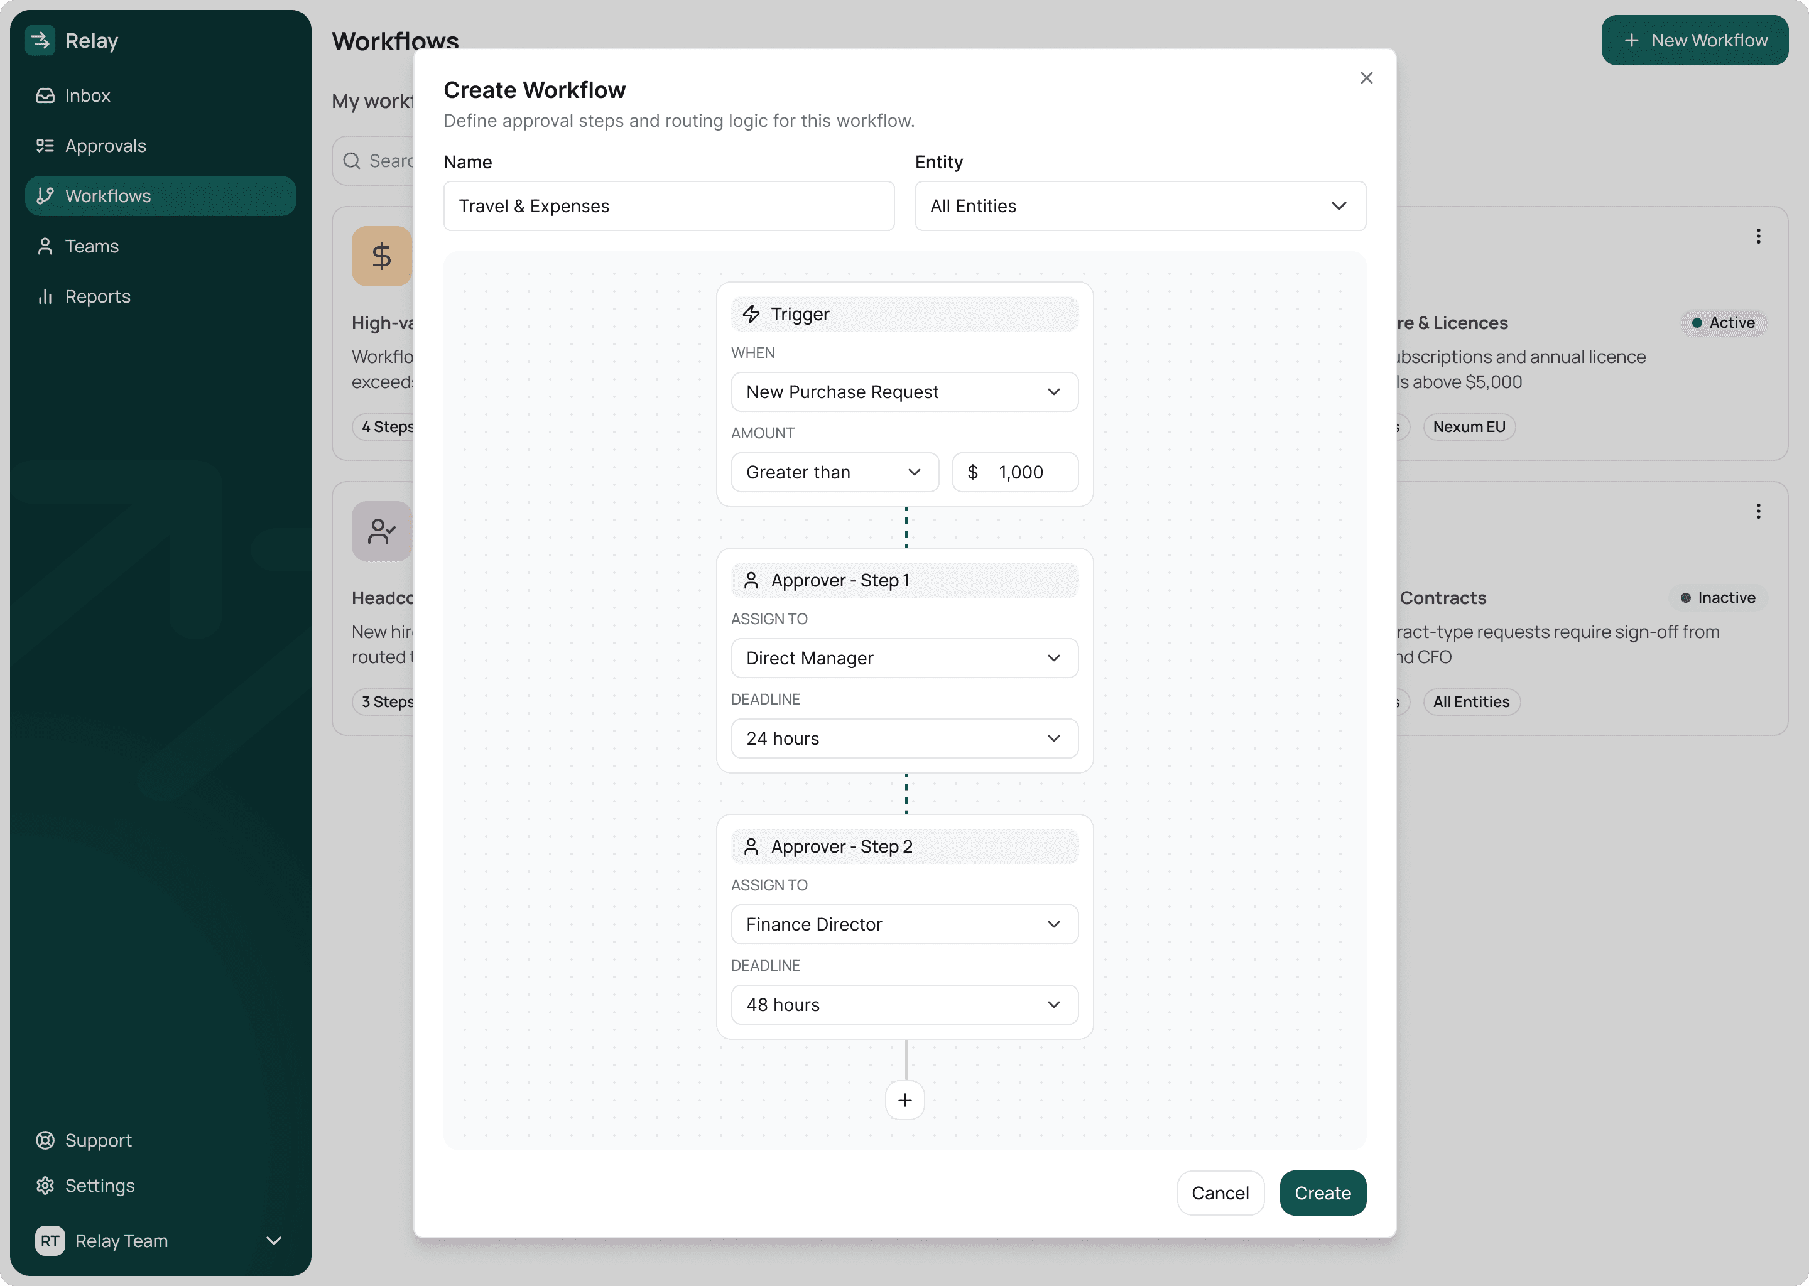Image resolution: width=1809 pixels, height=1286 pixels.
Task: Open Support in the sidebar
Action: click(x=161, y=1140)
